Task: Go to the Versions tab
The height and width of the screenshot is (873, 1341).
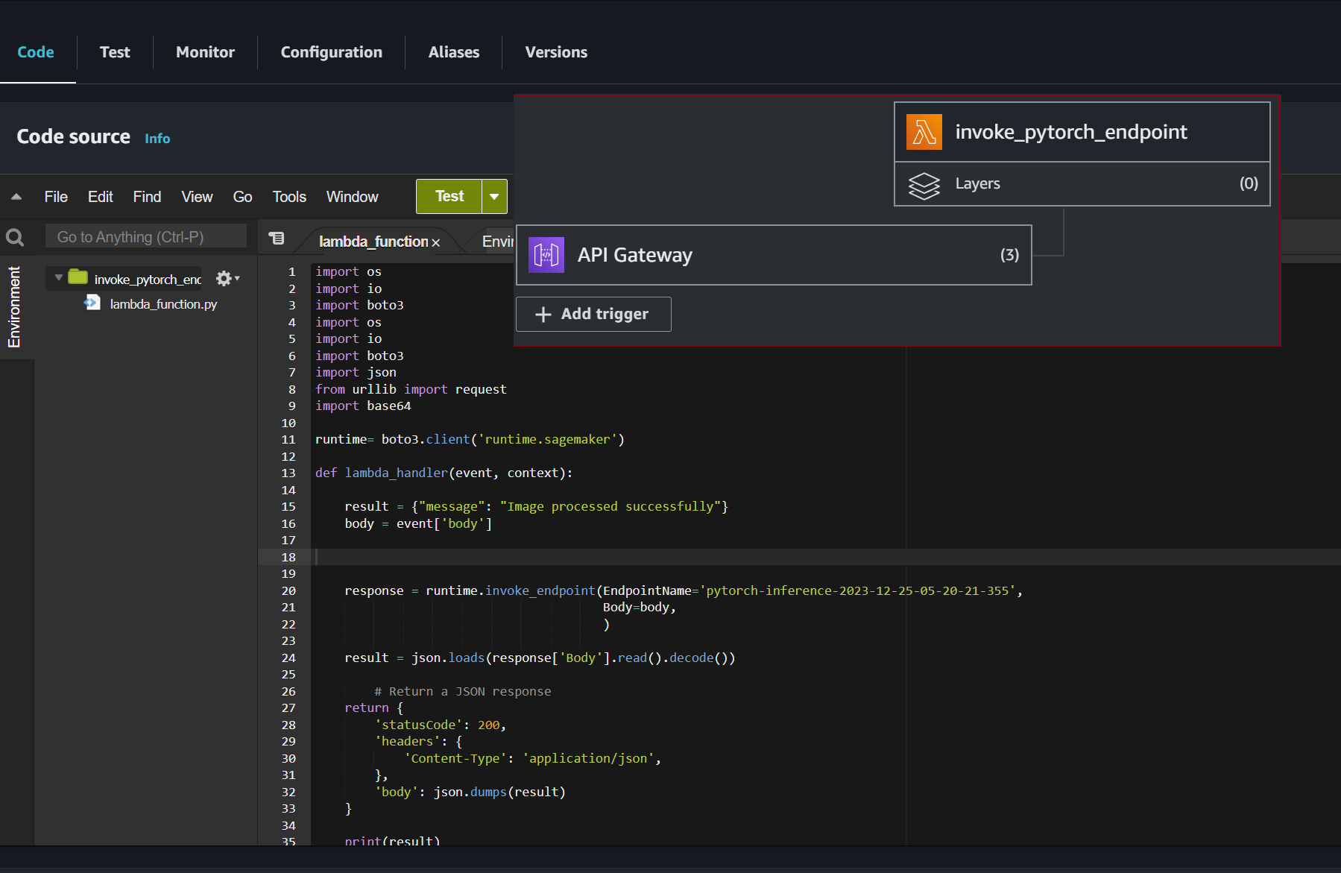Action: (556, 52)
